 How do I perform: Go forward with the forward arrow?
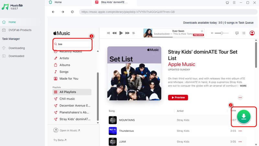tap(63, 12)
